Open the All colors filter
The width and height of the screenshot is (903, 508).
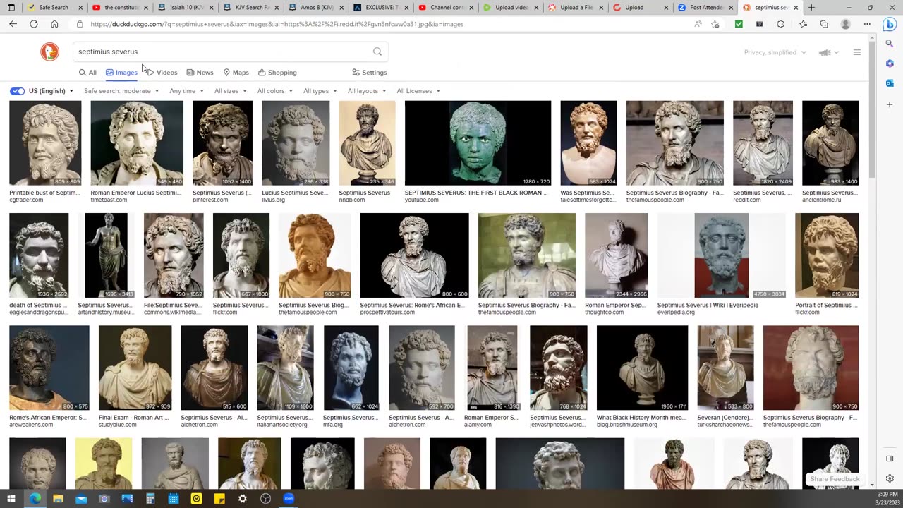point(275,91)
